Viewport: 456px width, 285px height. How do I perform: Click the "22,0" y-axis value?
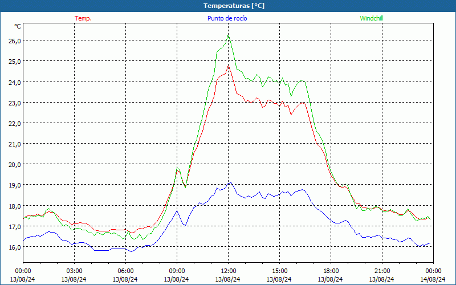[x=15, y=124]
